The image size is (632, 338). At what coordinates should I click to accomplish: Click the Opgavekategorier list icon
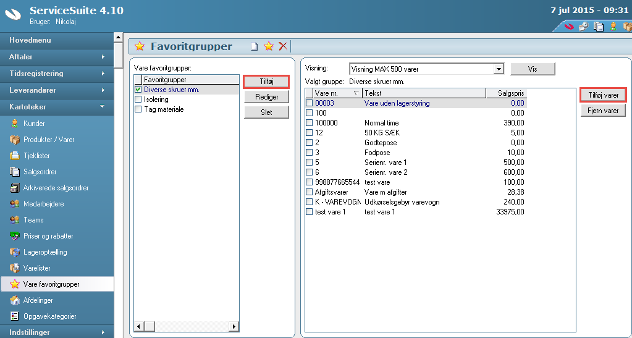tap(14, 316)
